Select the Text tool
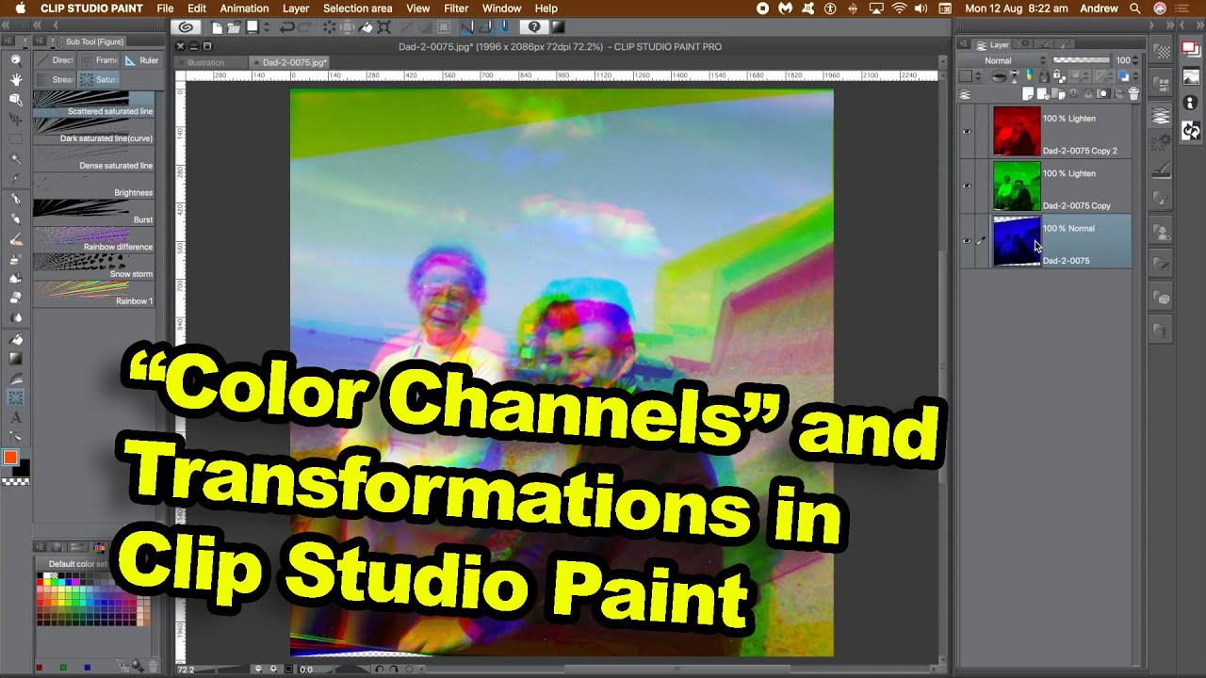1206x678 pixels. 16,417
